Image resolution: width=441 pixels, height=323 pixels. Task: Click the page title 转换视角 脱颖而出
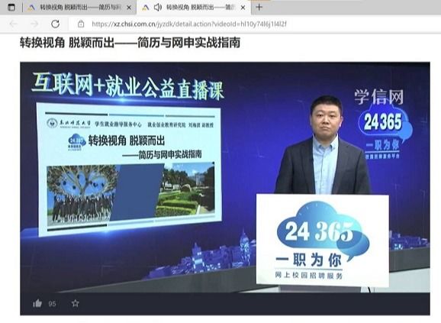pos(130,43)
